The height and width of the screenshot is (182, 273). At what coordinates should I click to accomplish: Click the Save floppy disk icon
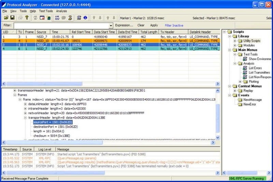click(12, 18)
